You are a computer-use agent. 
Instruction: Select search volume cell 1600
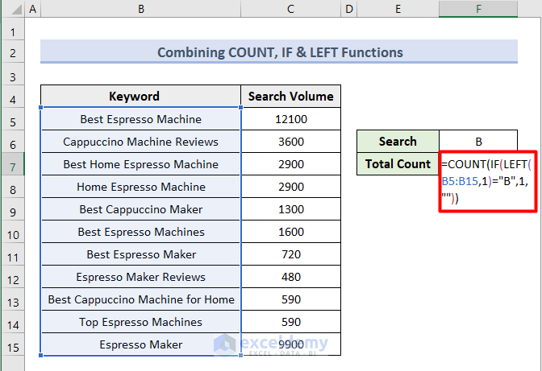point(290,231)
